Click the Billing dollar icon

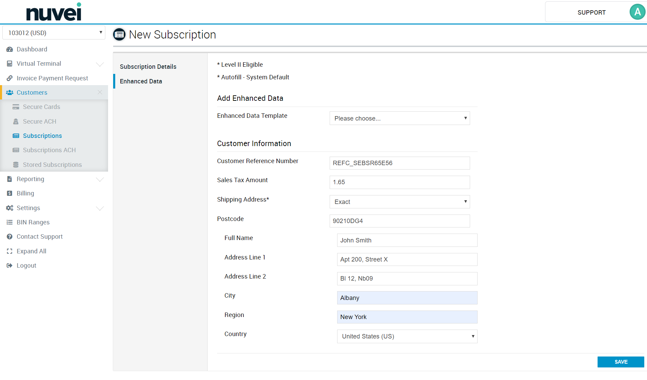pos(10,193)
